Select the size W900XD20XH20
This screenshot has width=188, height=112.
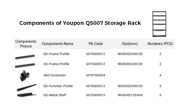tap(130, 54)
